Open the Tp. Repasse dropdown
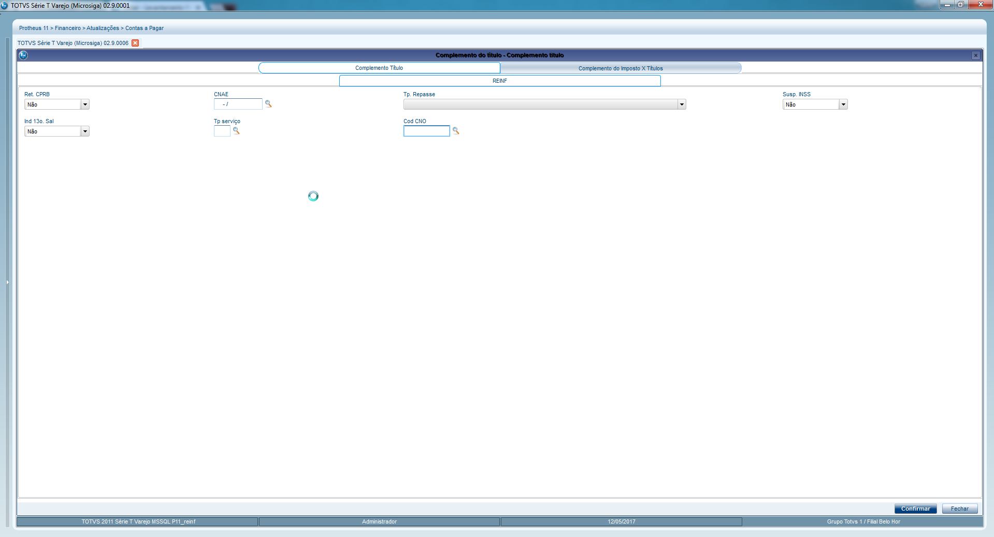Screen dimensions: 994x537 tap(682, 105)
